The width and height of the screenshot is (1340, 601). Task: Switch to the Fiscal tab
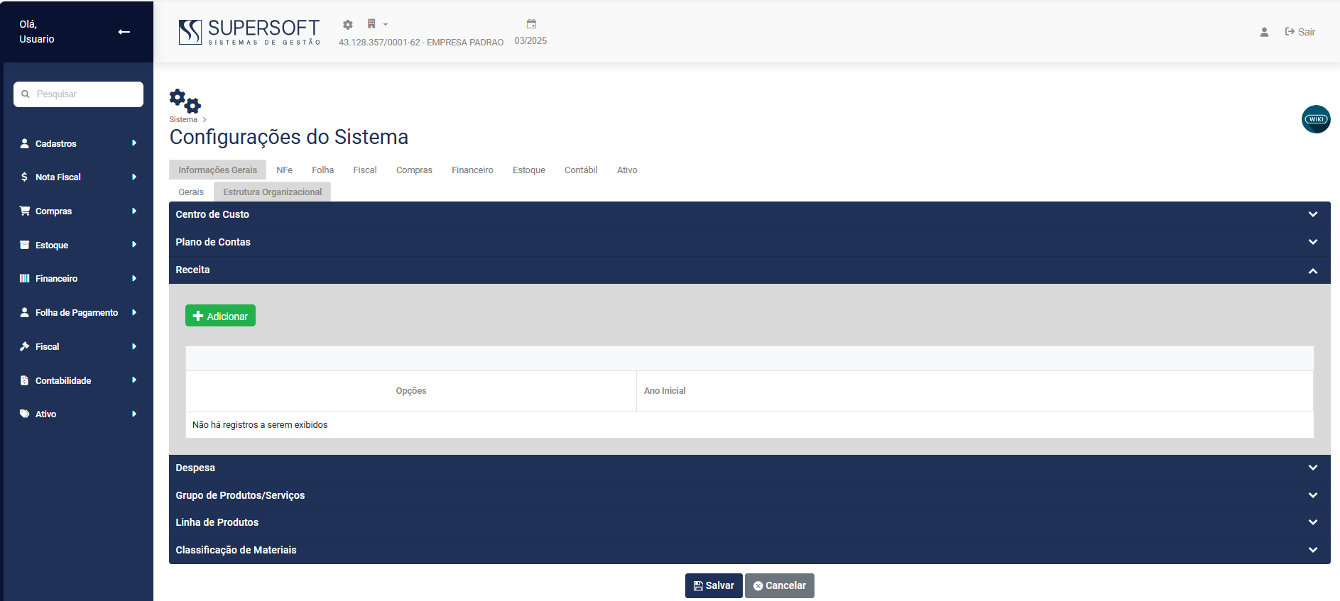tap(365, 170)
